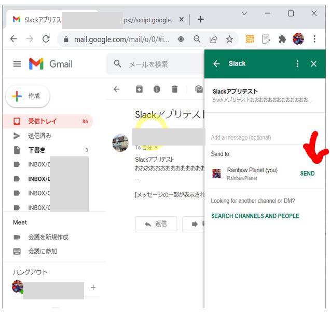Open the SmaSurf extension

click(250, 39)
